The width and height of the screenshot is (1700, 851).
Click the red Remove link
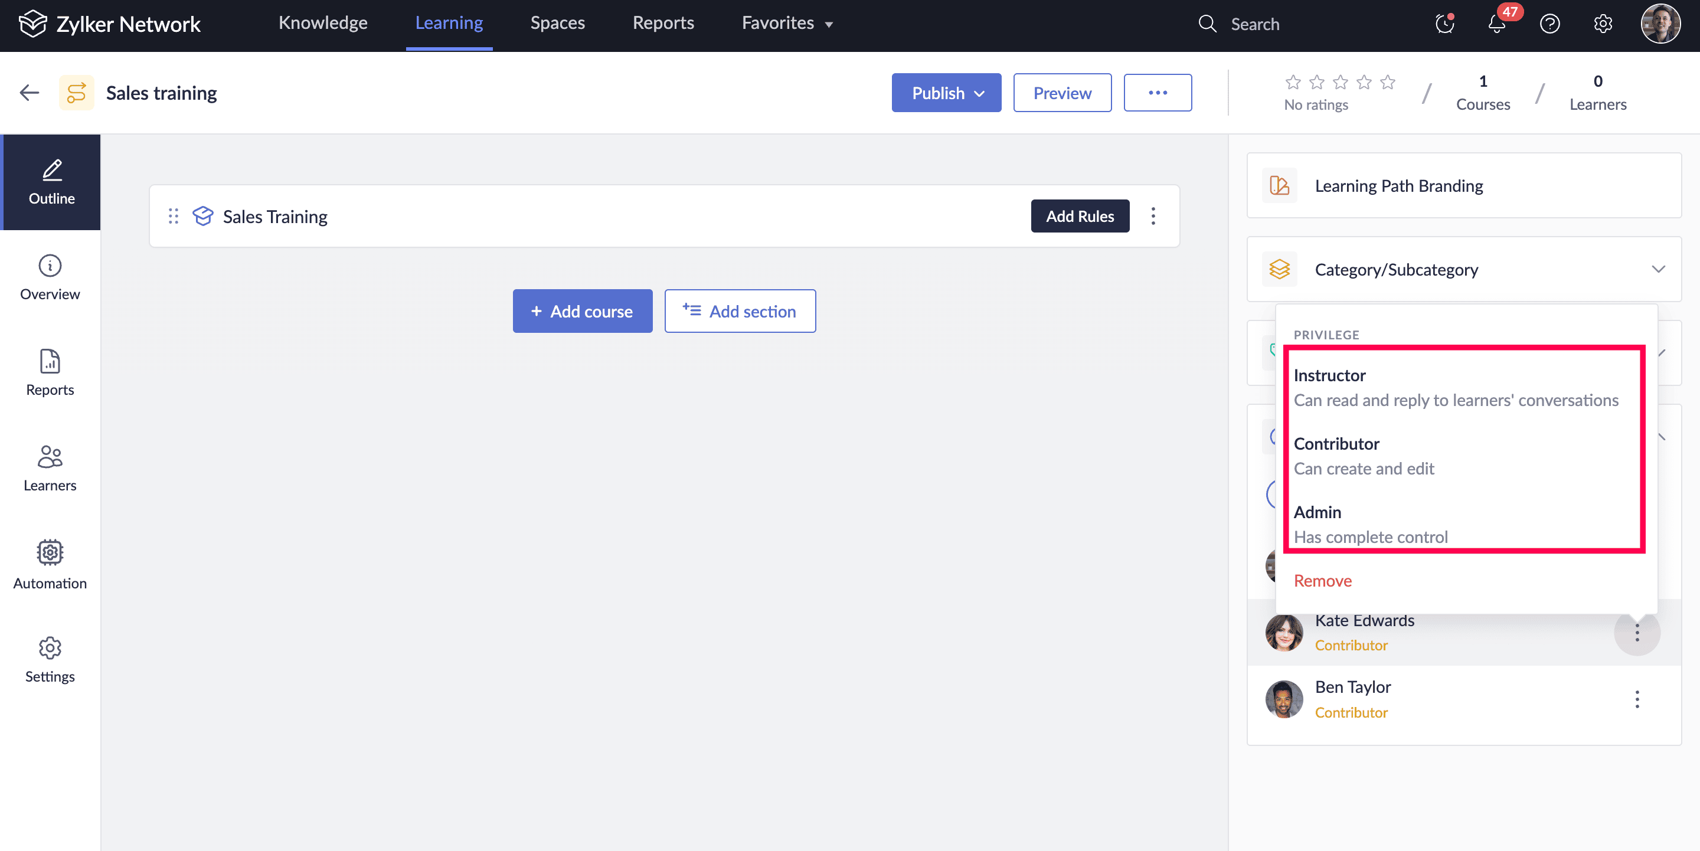1322,581
